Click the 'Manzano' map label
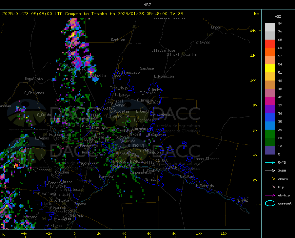 30,217
